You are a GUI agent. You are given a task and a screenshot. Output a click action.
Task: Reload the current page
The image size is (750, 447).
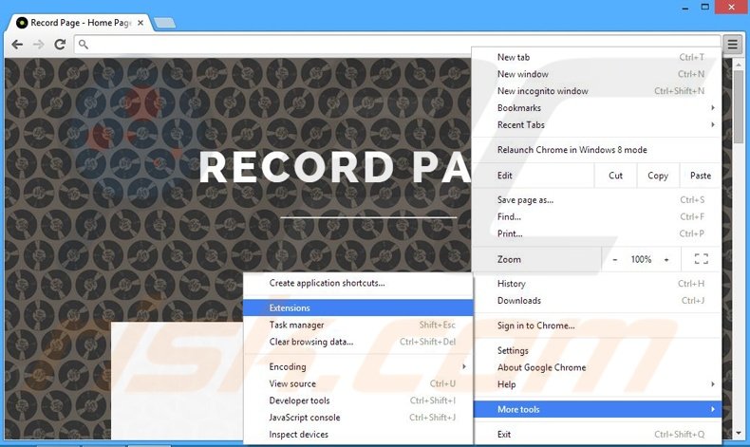pos(60,45)
